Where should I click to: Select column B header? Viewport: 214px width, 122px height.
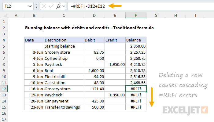click(x=34, y=15)
